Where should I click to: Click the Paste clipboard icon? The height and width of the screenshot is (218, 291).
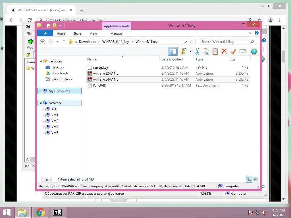[215, 51]
